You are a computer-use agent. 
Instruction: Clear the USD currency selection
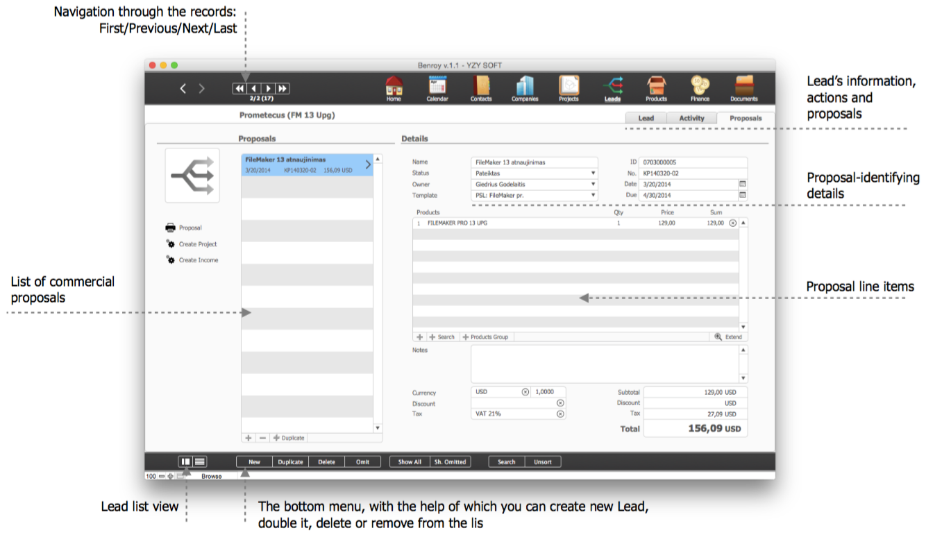tap(525, 392)
